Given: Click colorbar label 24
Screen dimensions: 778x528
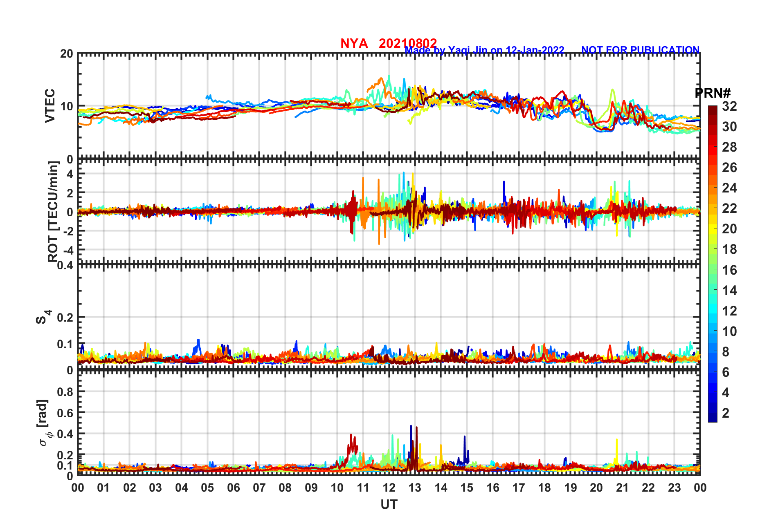Looking at the screenshot, I should point(729,188).
